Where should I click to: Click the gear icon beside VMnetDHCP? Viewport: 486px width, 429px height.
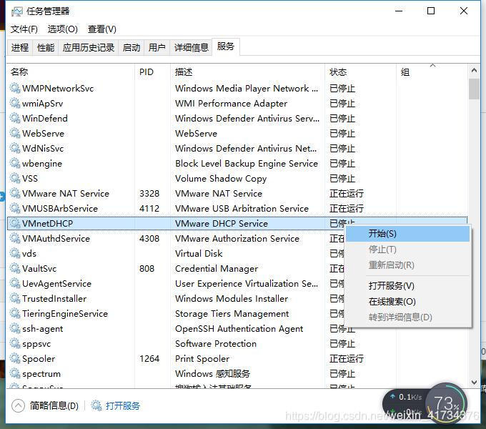pos(15,223)
